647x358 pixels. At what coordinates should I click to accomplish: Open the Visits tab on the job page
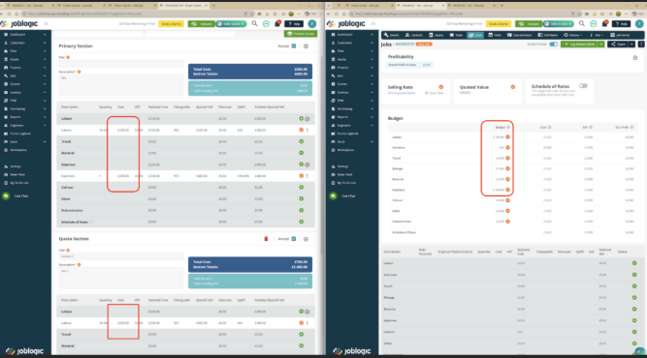[495, 35]
